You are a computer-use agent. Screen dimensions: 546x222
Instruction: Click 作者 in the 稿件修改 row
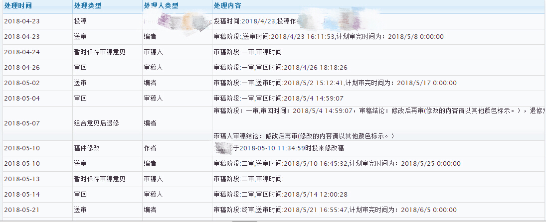click(x=150, y=148)
